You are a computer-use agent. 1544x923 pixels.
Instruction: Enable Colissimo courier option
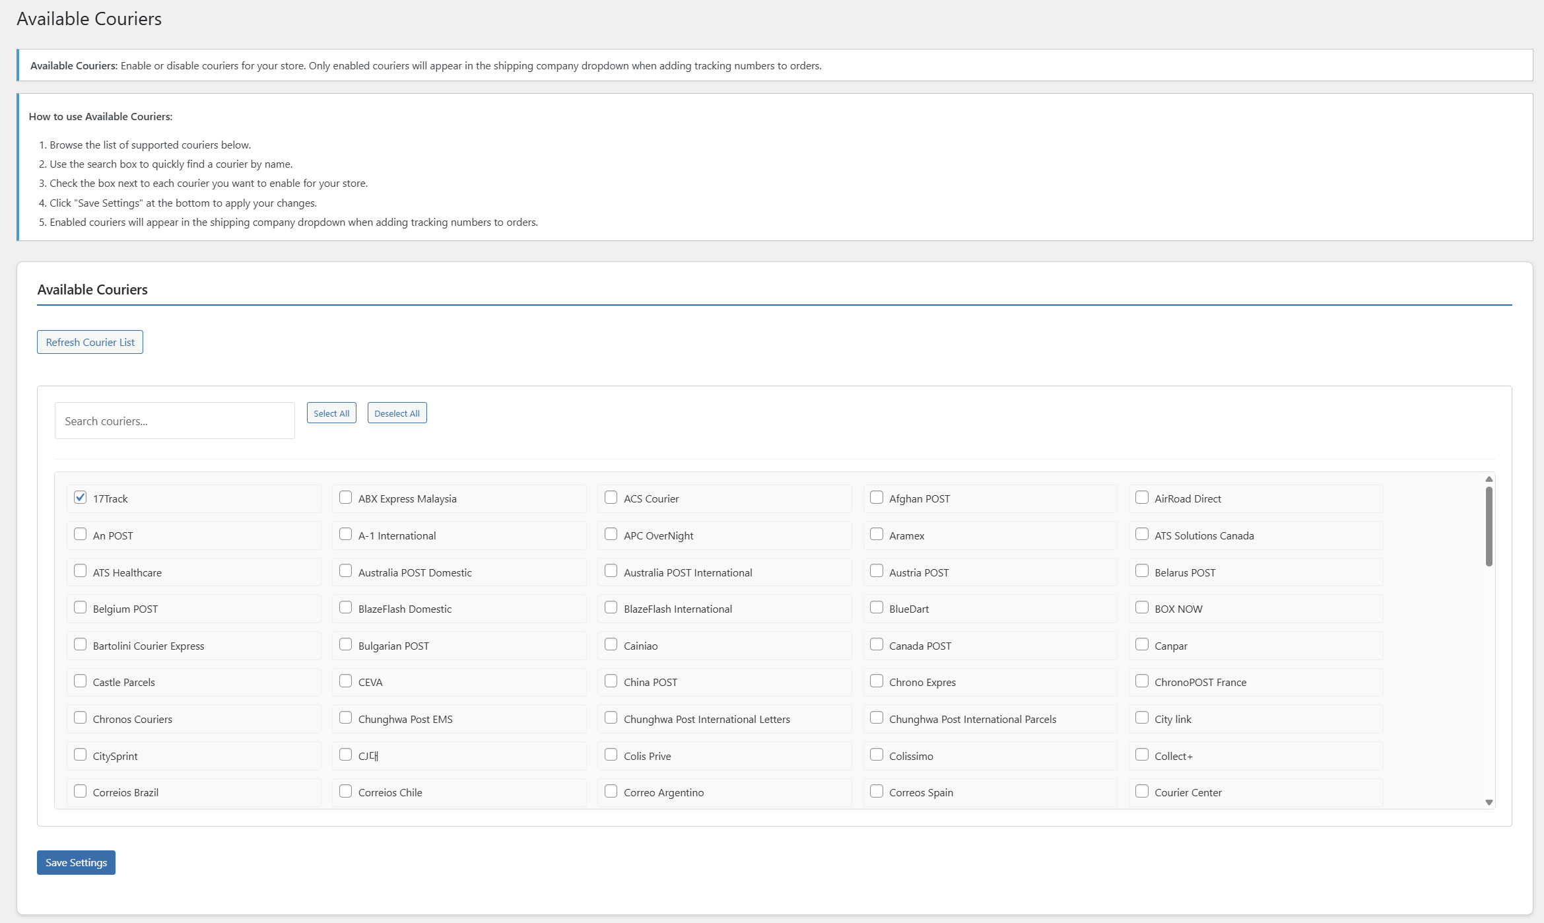pyautogui.click(x=877, y=755)
